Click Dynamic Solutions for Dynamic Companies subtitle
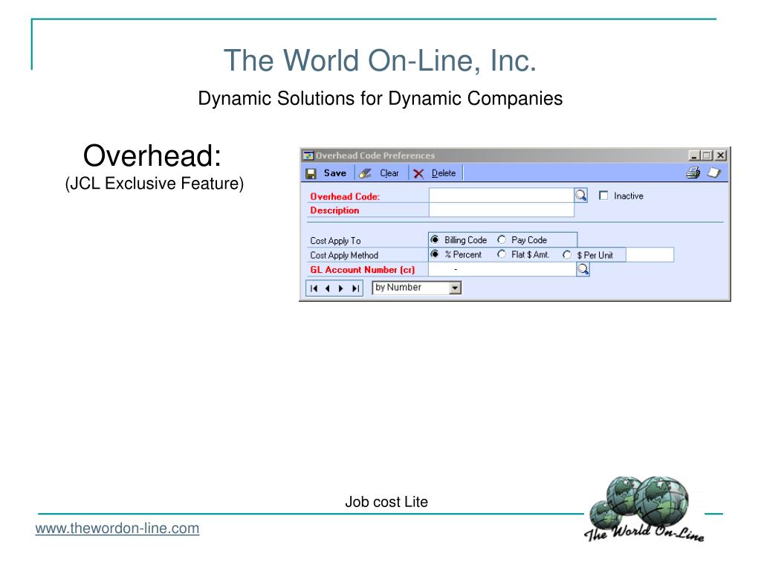The image size is (761, 571). pos(380,99)
